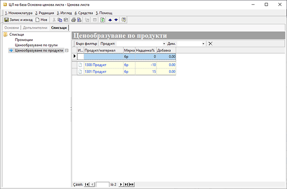Click the blue move up arrow
The image size is (287, 189).
click(x=110, y=20)
